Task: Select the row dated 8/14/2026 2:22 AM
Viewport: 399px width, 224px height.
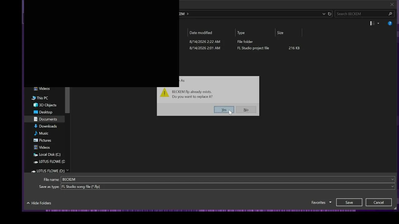Action: point(205,42)
